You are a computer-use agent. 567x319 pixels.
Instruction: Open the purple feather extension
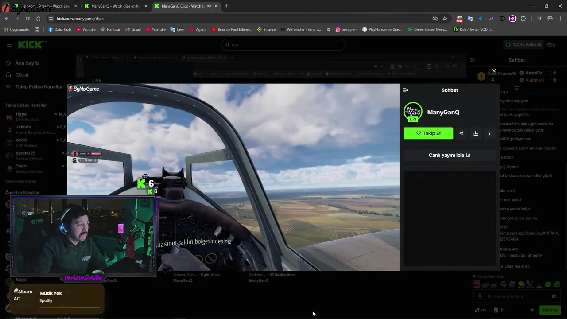pos(491,19)
